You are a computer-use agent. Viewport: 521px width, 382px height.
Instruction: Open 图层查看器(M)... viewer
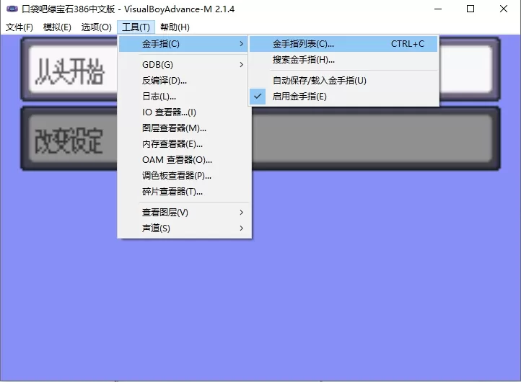183,128
